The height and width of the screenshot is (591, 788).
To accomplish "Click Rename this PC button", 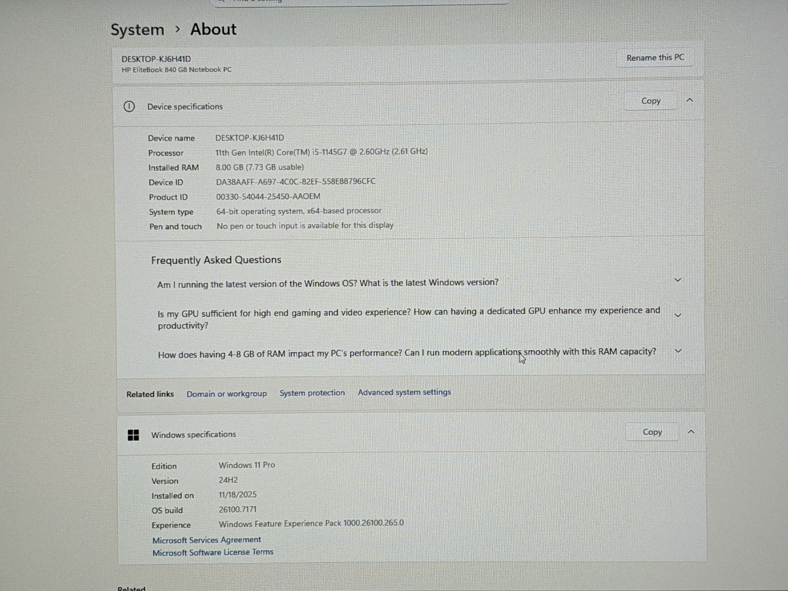I will point(655,58).
